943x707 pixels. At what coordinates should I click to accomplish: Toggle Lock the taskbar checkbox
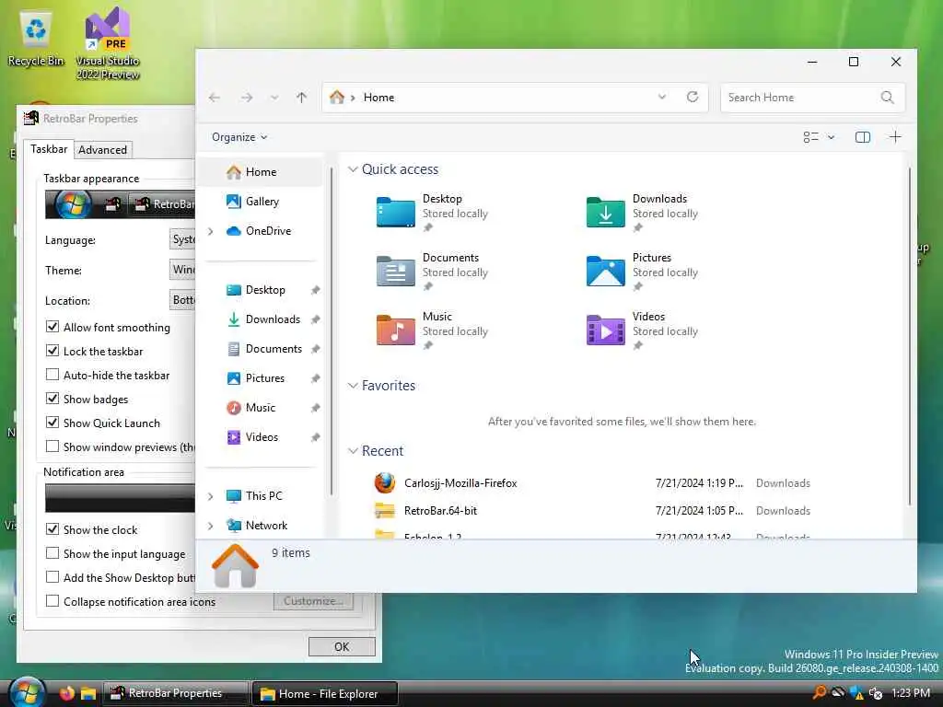[52, 351]
